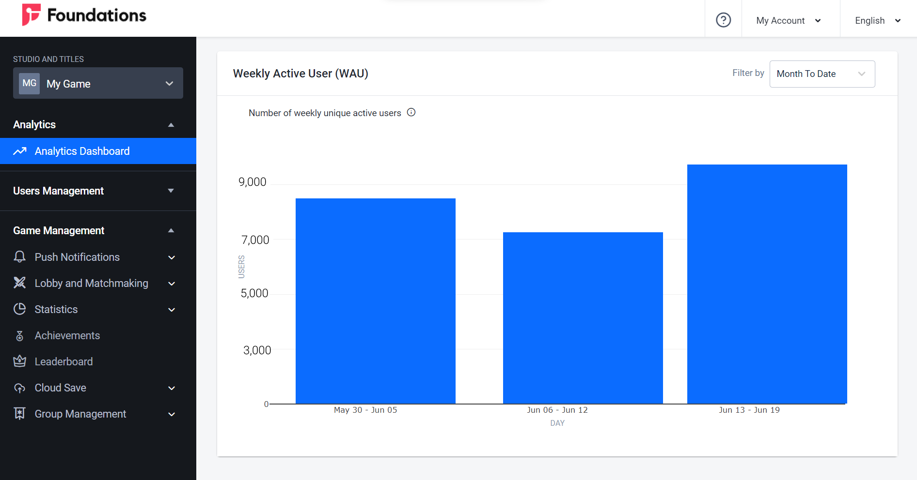Click the Foundations brand name text
The image size is (917, 480).
[96, 15]
